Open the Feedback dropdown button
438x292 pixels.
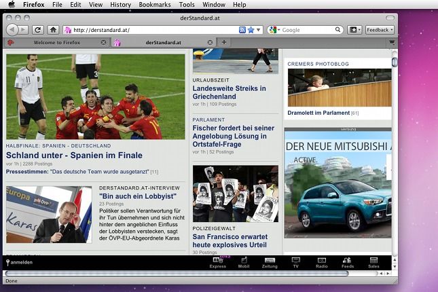(380, 30)
